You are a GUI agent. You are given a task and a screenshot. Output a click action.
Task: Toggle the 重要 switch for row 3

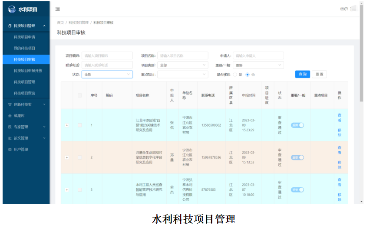click(297, 189)
